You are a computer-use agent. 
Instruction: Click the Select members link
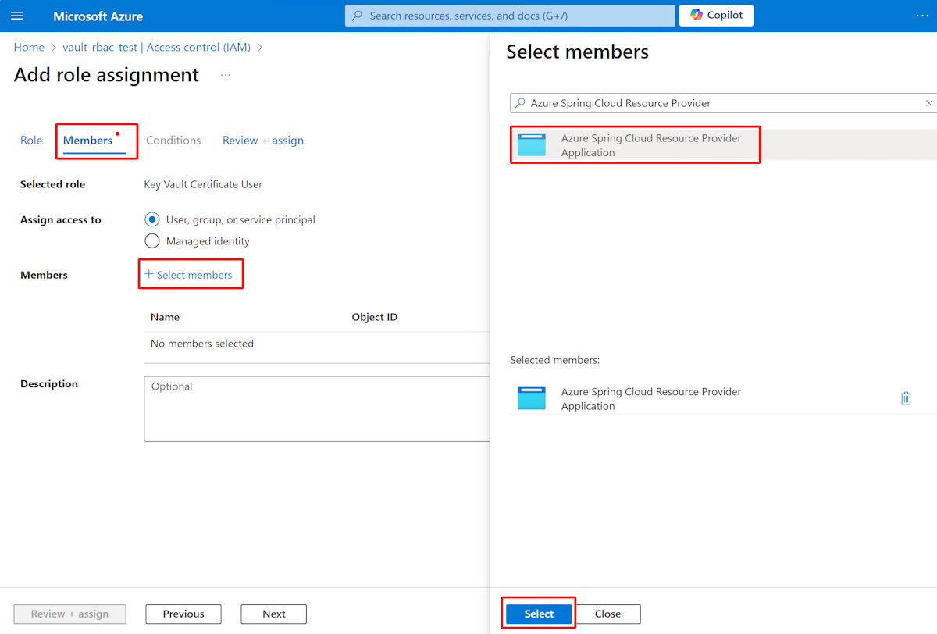point(191,274)
